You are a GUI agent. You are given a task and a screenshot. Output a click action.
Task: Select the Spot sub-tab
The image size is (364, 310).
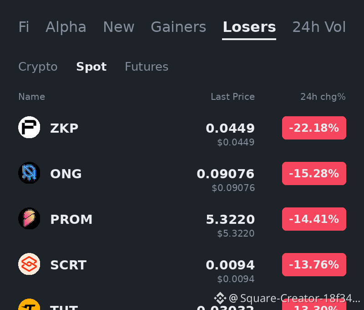click(x=91, y=67)
